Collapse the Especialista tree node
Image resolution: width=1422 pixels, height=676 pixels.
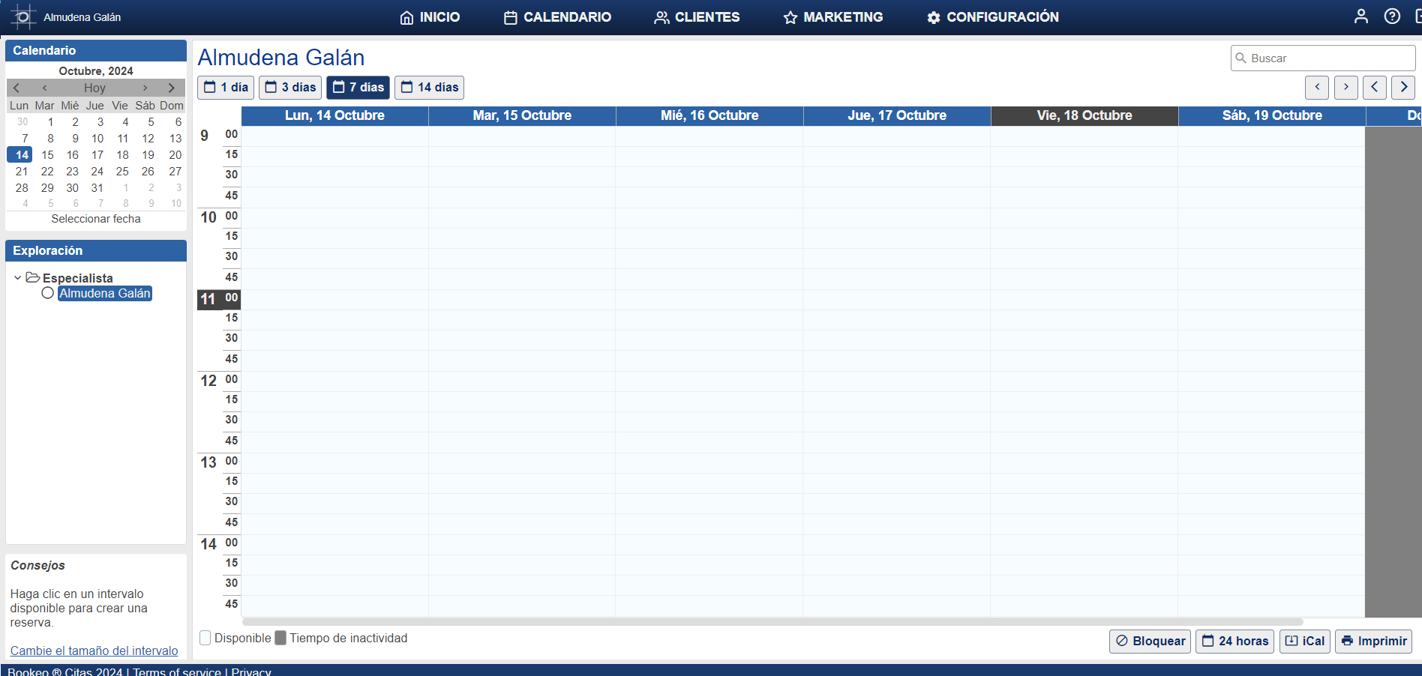click(17, 277)
